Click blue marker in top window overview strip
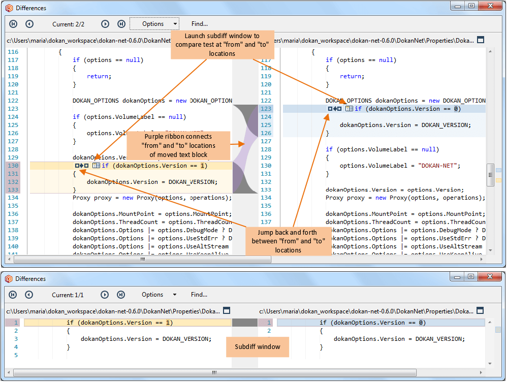 point(498,170)
